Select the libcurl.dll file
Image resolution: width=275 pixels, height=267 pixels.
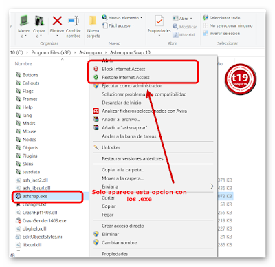pos(29,245)
